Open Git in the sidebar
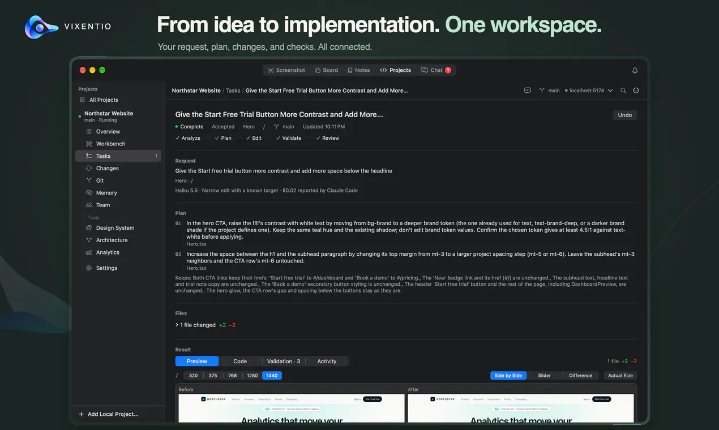 118,180
